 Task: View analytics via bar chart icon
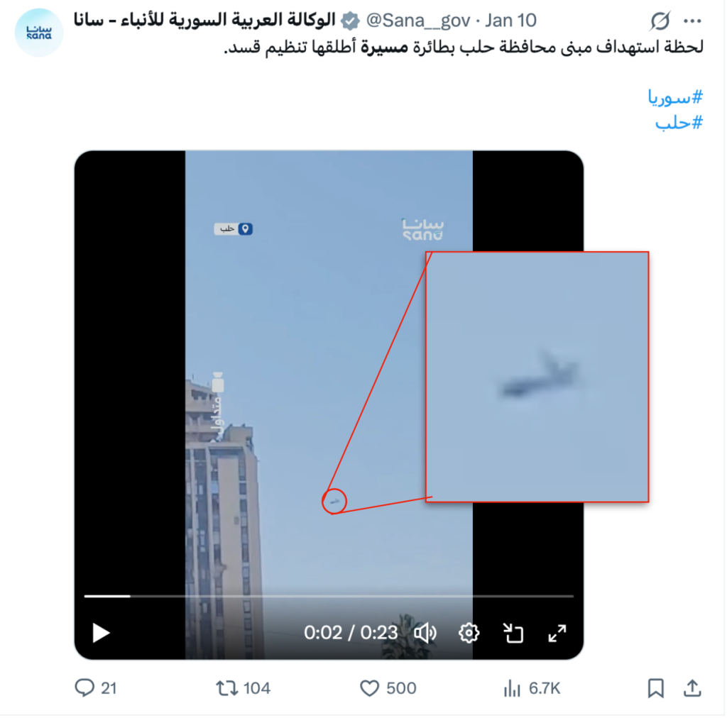[x=513, y=690]
